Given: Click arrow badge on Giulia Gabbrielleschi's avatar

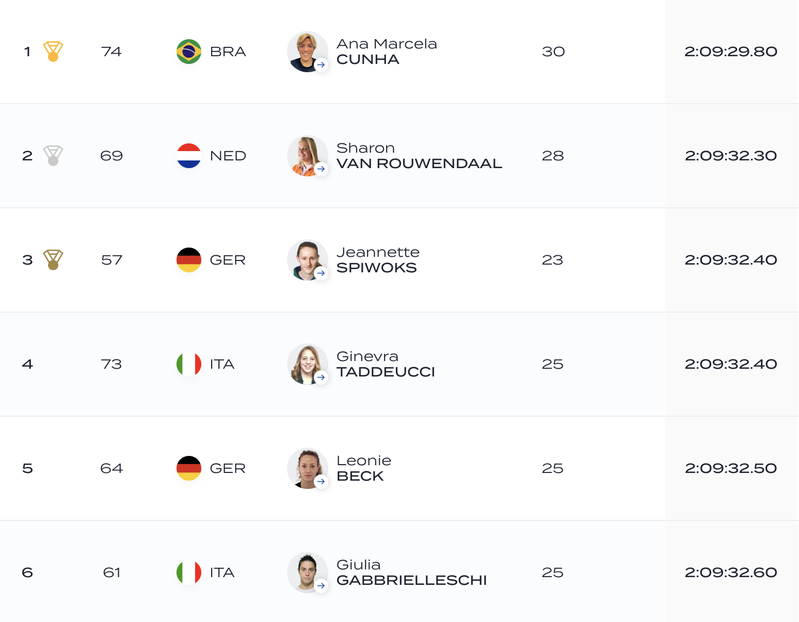Looking at the screenshot, I should (x=321, y=586).
